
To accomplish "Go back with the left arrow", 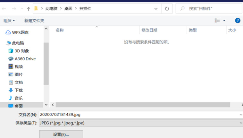I will [4, 9].
